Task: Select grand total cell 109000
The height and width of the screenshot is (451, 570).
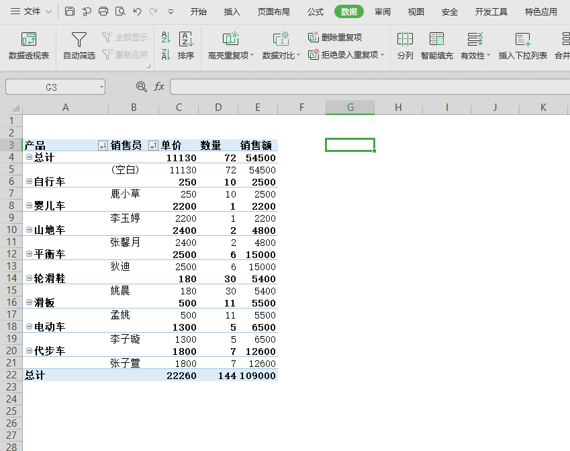Action: click(x=258, y=375)
